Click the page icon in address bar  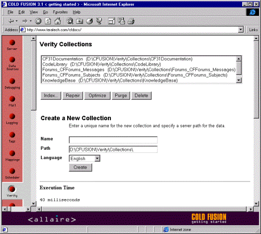click(x=22, y=30)
